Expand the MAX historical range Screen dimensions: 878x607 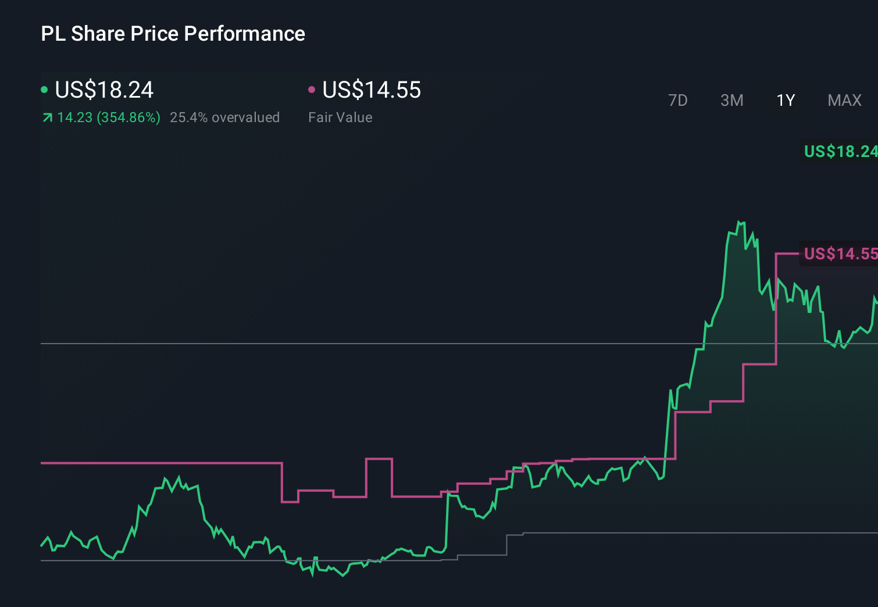tap(844, 100)
